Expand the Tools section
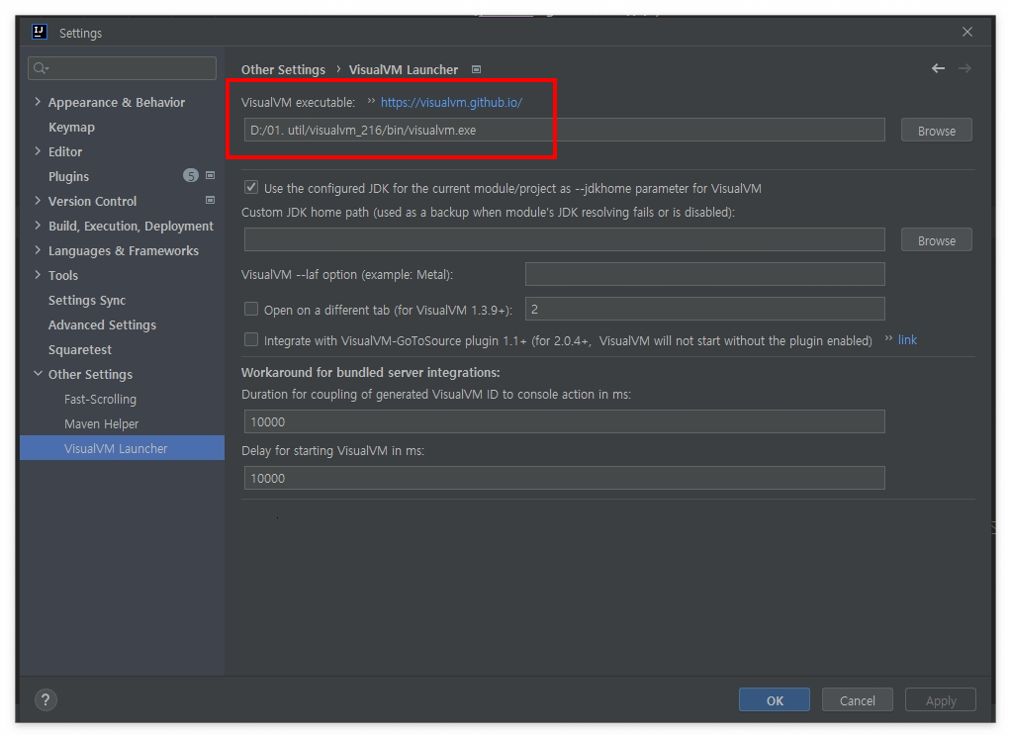This screenshot has width=1011, height=738. (x=38, y=275)
